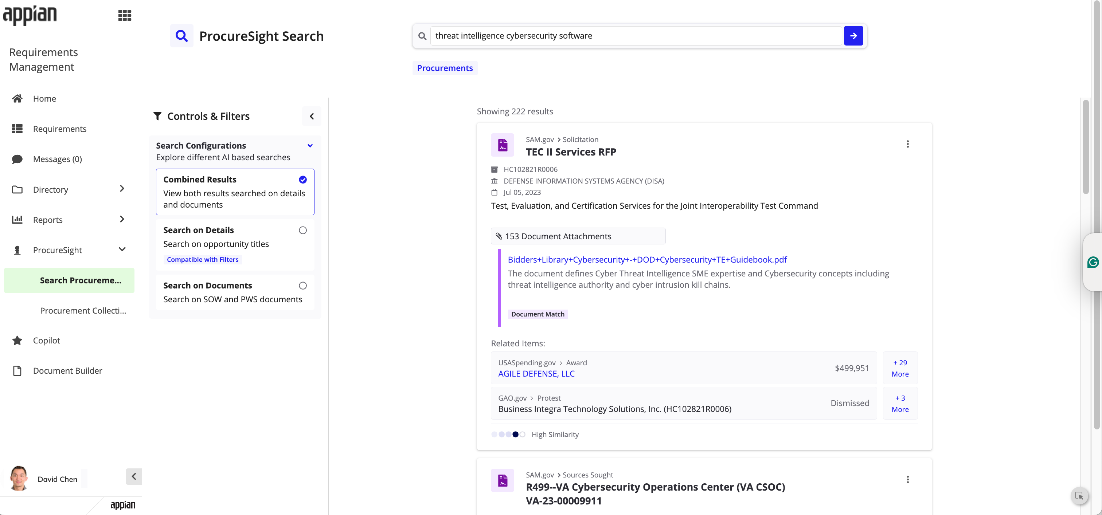
Task: Click the Appian logo at top left
Action: click(30, 15)
